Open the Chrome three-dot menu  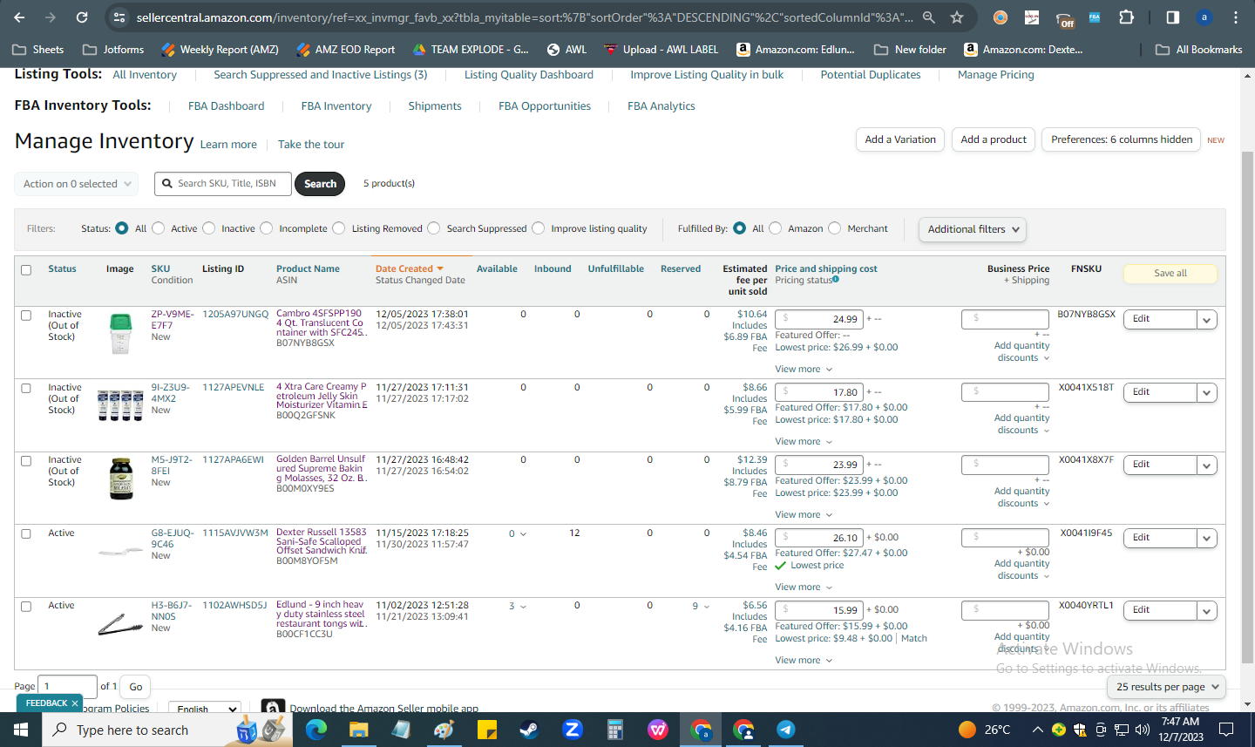(1236, 17)
